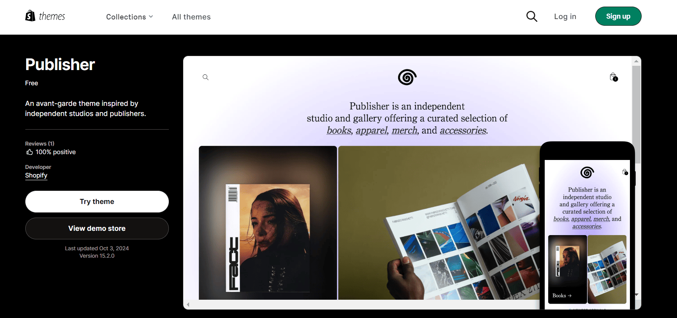Click the Try theme button
This screenshot has width=677, height=318.
97,202
